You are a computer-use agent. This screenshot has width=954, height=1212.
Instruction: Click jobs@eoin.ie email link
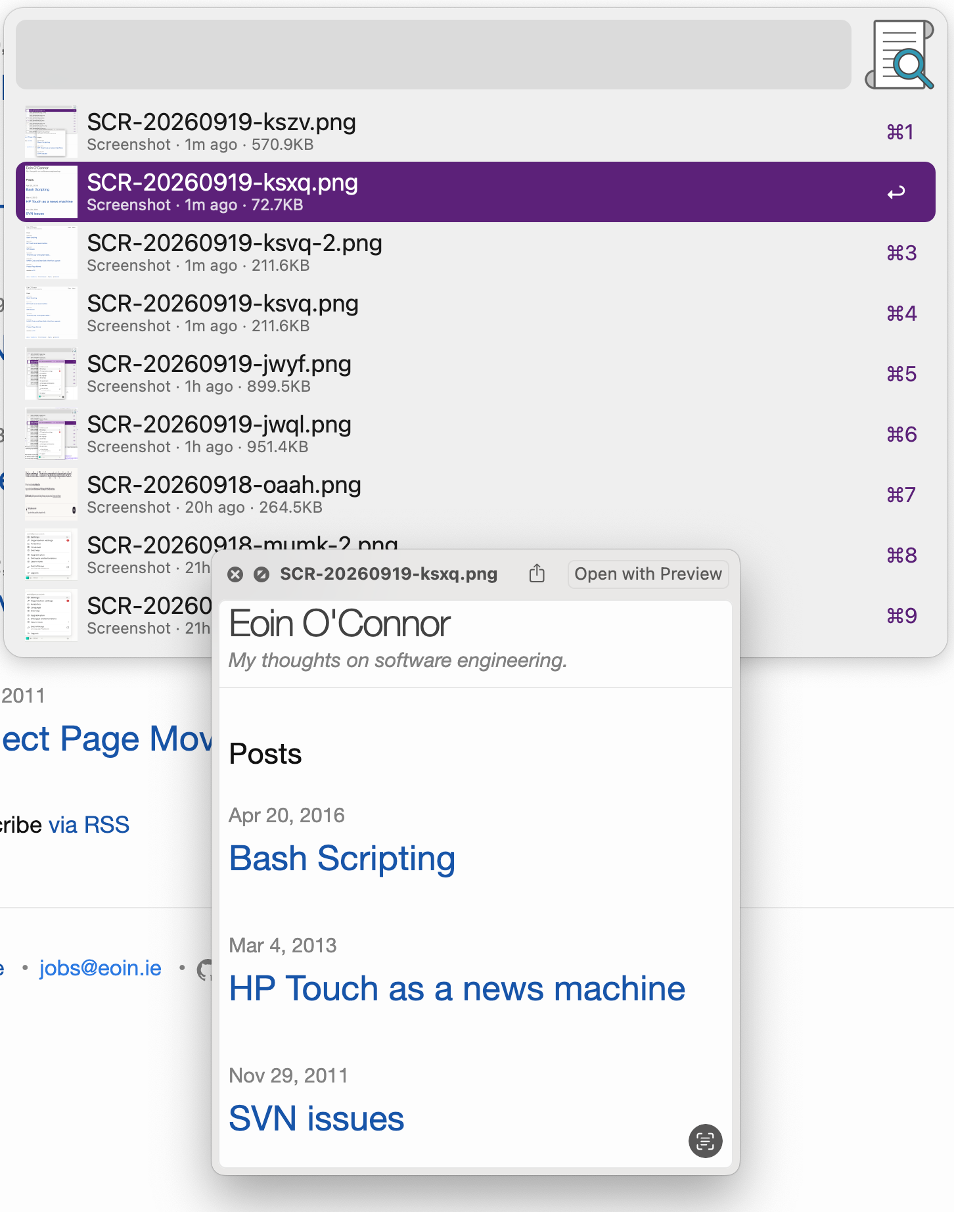click(x=100, y=968)
